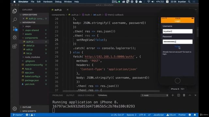Screen dimensions: 209x117
Task: Maximize the terminal panel with chevron up
Action: pyautogui.click(x=190, y=95)
